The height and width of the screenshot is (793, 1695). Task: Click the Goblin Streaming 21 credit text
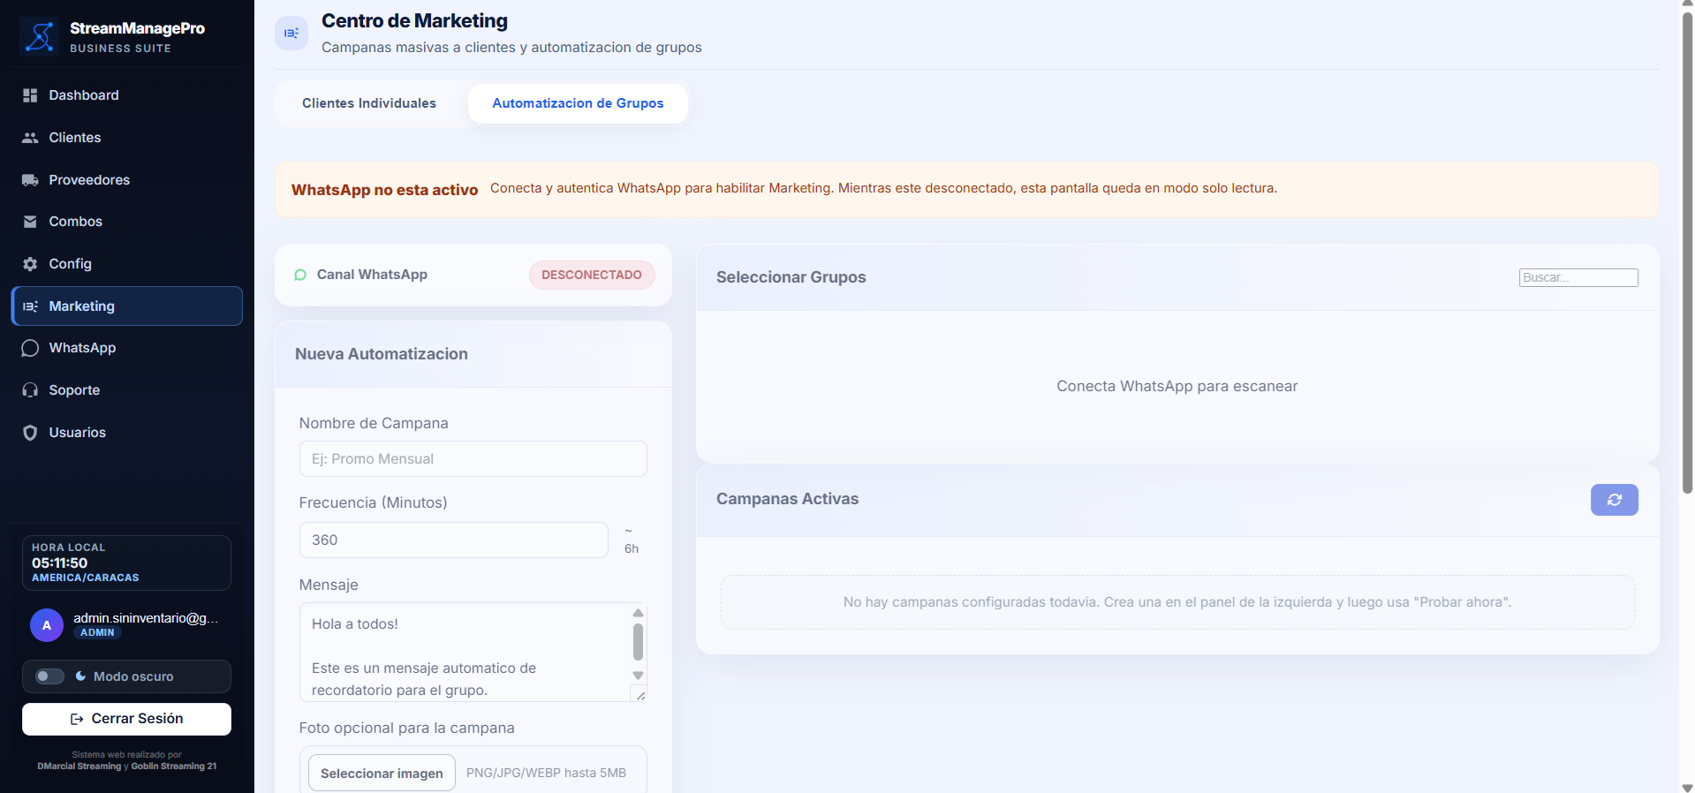click(x=174, y=767)
